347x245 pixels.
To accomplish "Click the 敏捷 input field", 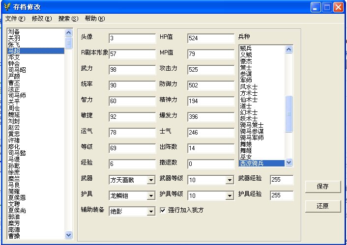I will coord(132,117).
